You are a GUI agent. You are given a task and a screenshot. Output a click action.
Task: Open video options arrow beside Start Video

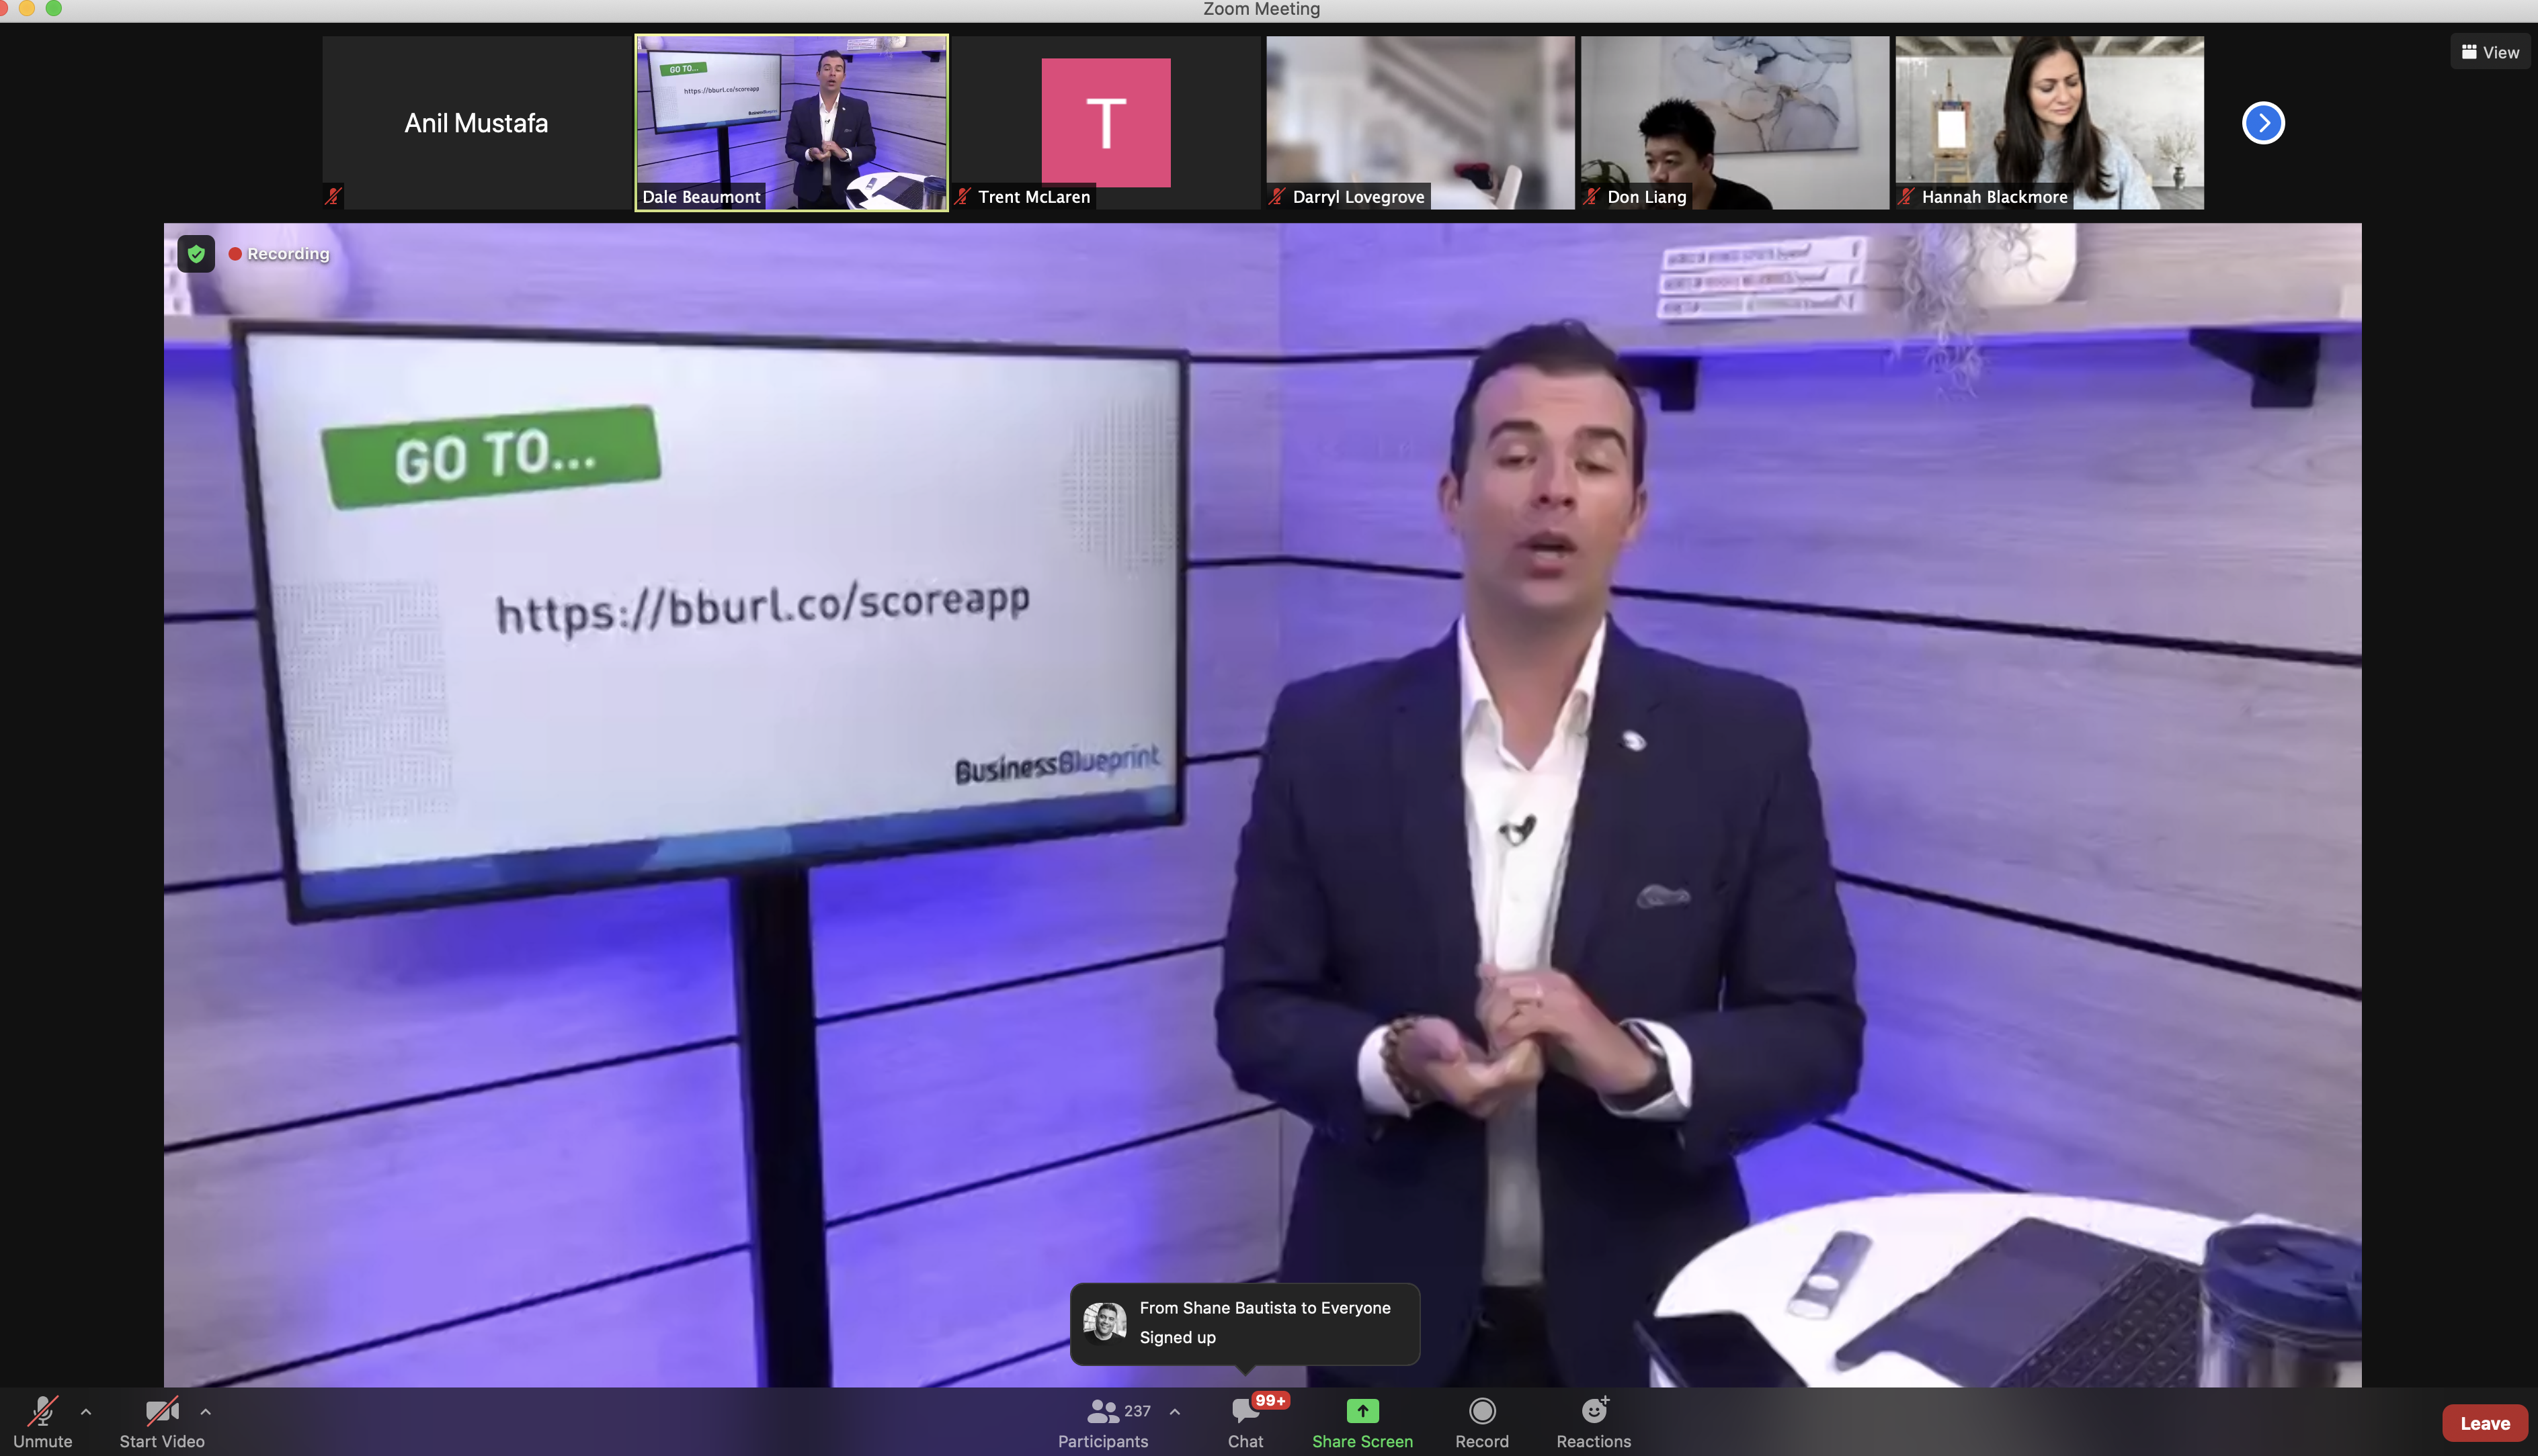click(x=205, y=1412)
